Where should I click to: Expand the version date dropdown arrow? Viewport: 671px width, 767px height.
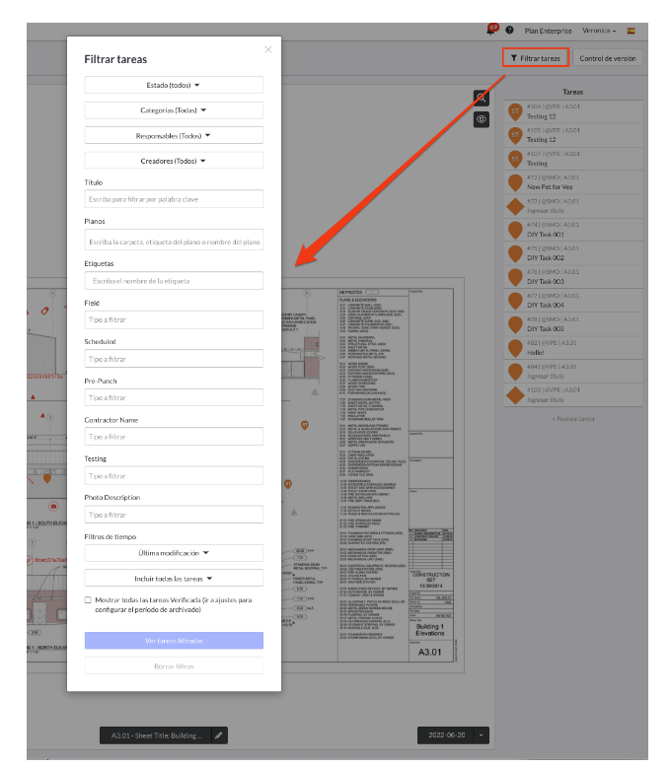click(482, 735)
